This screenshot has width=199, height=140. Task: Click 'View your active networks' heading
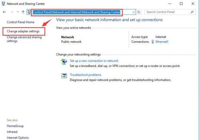tap(74, 28)
